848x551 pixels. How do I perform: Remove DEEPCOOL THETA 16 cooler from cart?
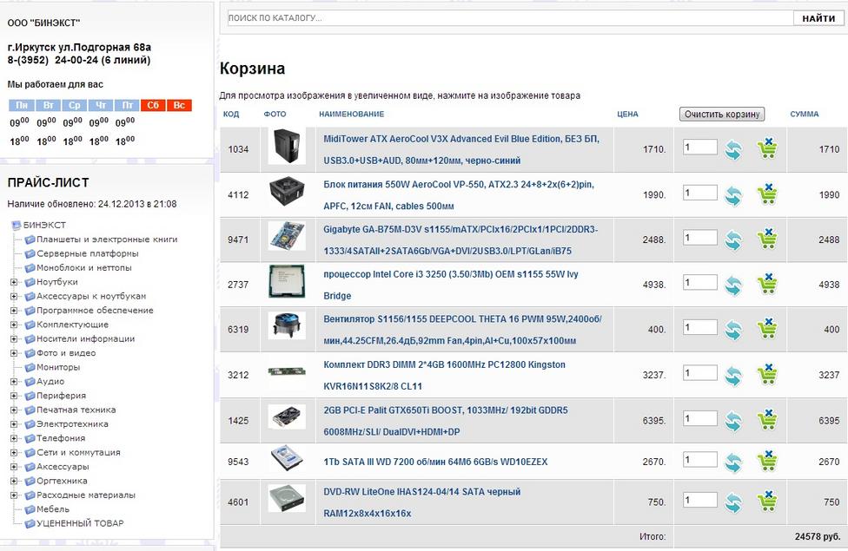(767, 329)
